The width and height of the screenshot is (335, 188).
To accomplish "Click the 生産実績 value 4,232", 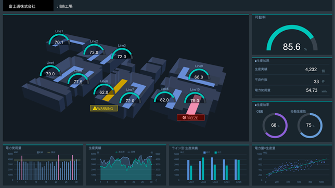I will coord(311,70).
